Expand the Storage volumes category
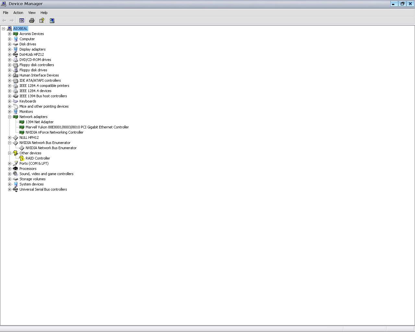 [x=10, y=179]
